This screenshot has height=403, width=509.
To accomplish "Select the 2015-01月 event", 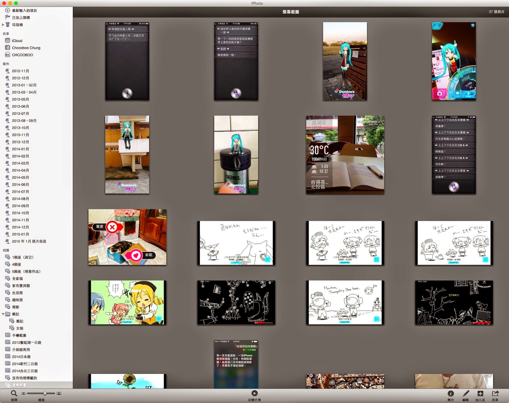I will pyautogui.click(x=20, y=234).
